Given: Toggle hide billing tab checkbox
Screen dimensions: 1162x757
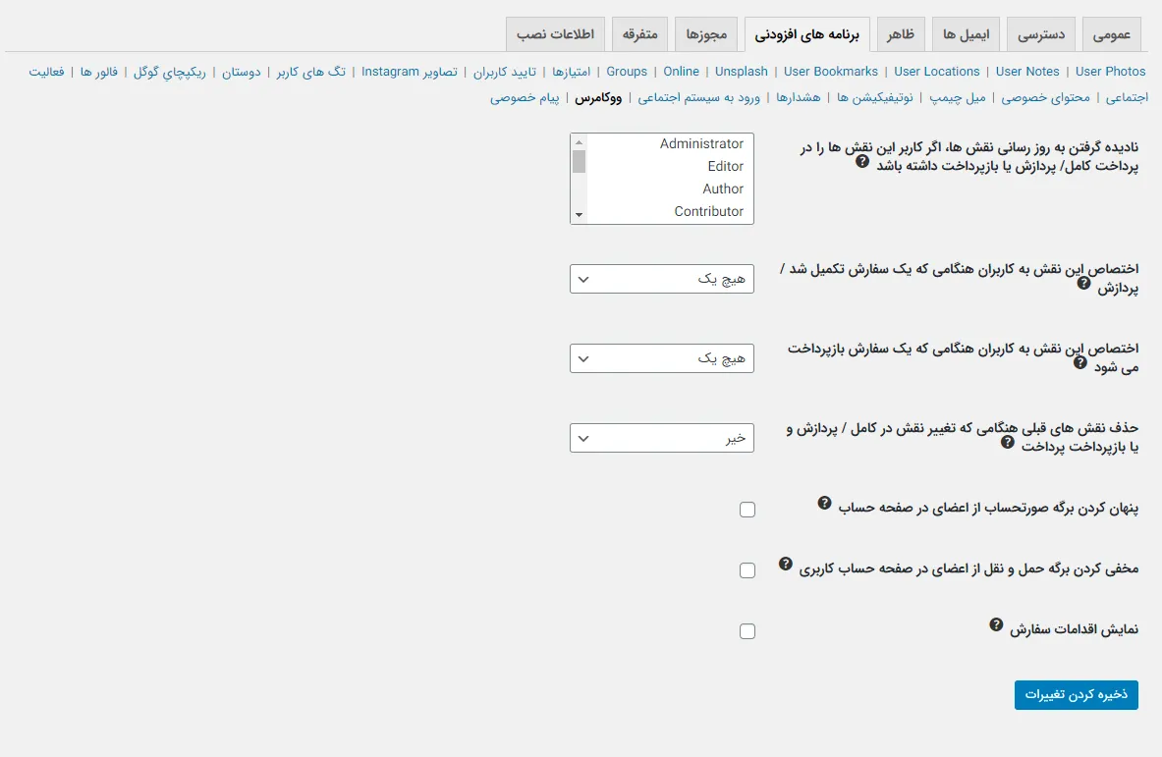Looking at the screenshot, I should pos(747,510).
